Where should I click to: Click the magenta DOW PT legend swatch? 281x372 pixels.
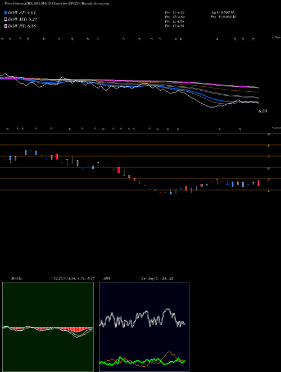(6, 26)
